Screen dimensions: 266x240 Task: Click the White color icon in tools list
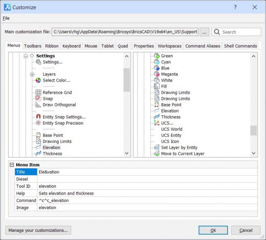tap(157, 80)
